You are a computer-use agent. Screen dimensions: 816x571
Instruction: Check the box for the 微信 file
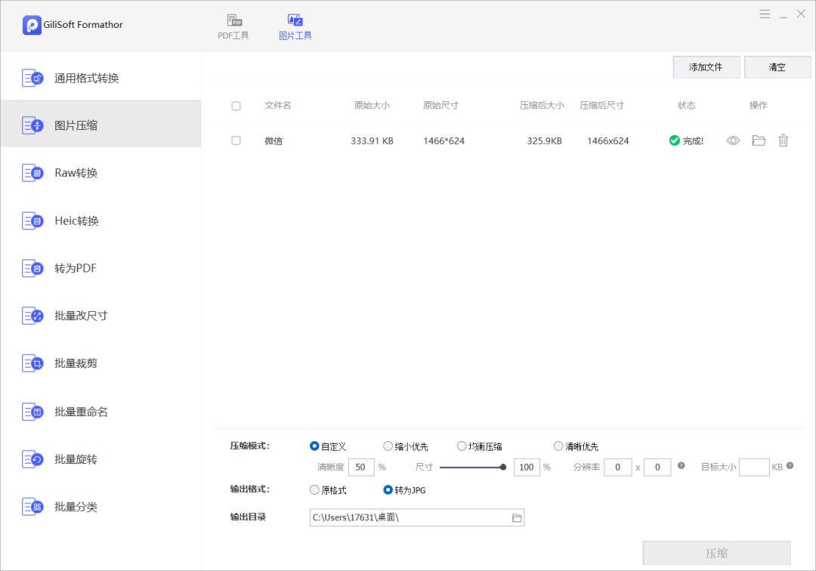click(236, 140)
